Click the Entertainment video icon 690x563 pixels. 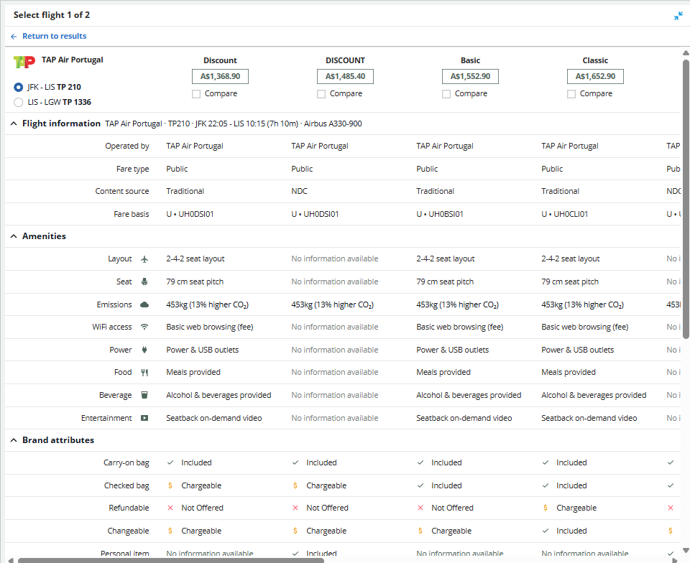coord(144,418)
